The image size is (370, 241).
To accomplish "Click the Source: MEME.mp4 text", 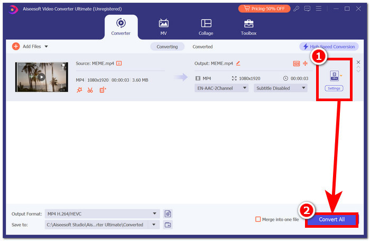I will click(x=95, y=64).
